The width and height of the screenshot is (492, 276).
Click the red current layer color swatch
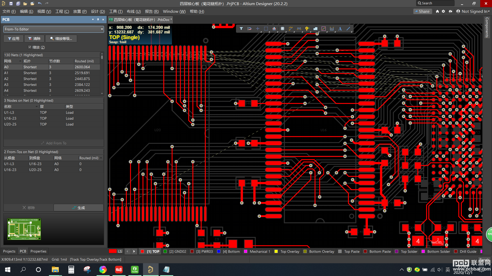coord(113,251)
